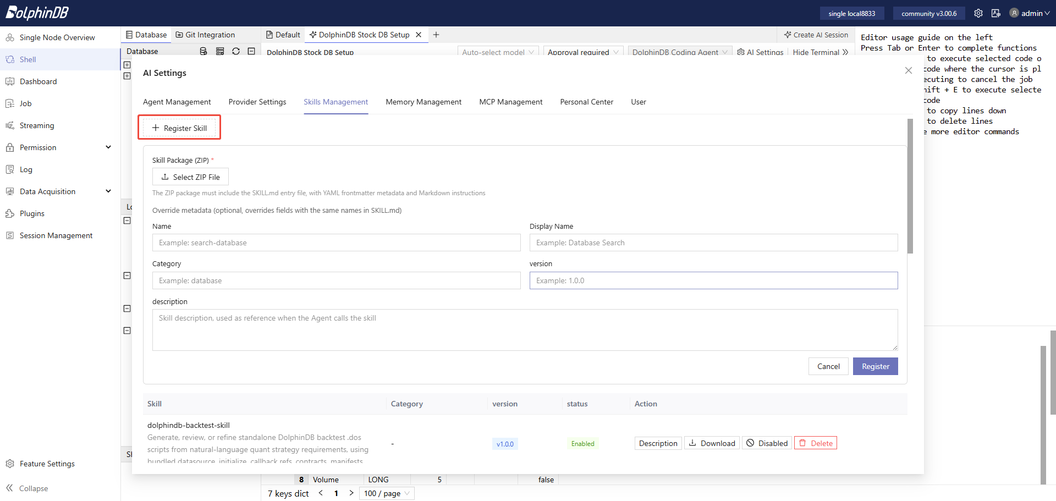Delete the dolphindb-backtest-skill
This screenshot has height=501, width=1056.
tap(816, 443)
